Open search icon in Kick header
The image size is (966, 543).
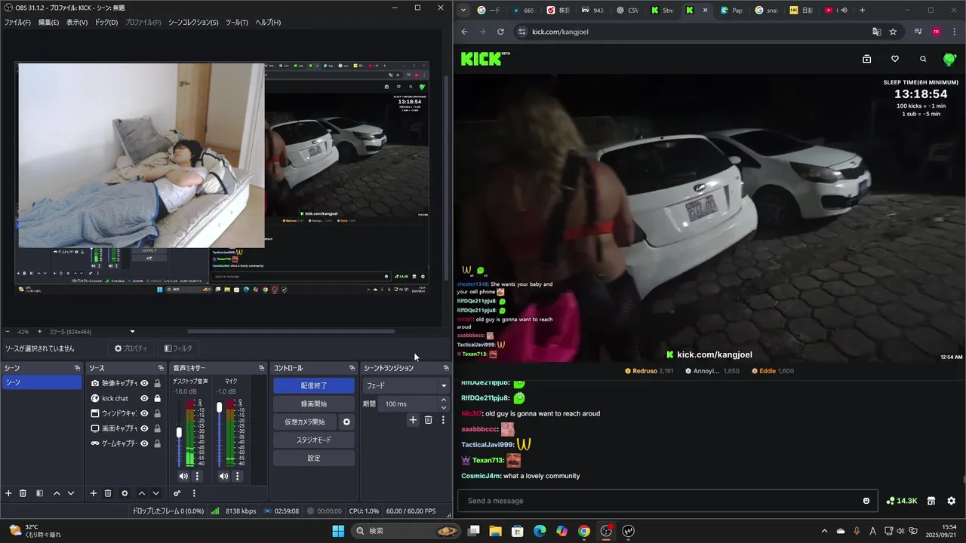[923, 59]
